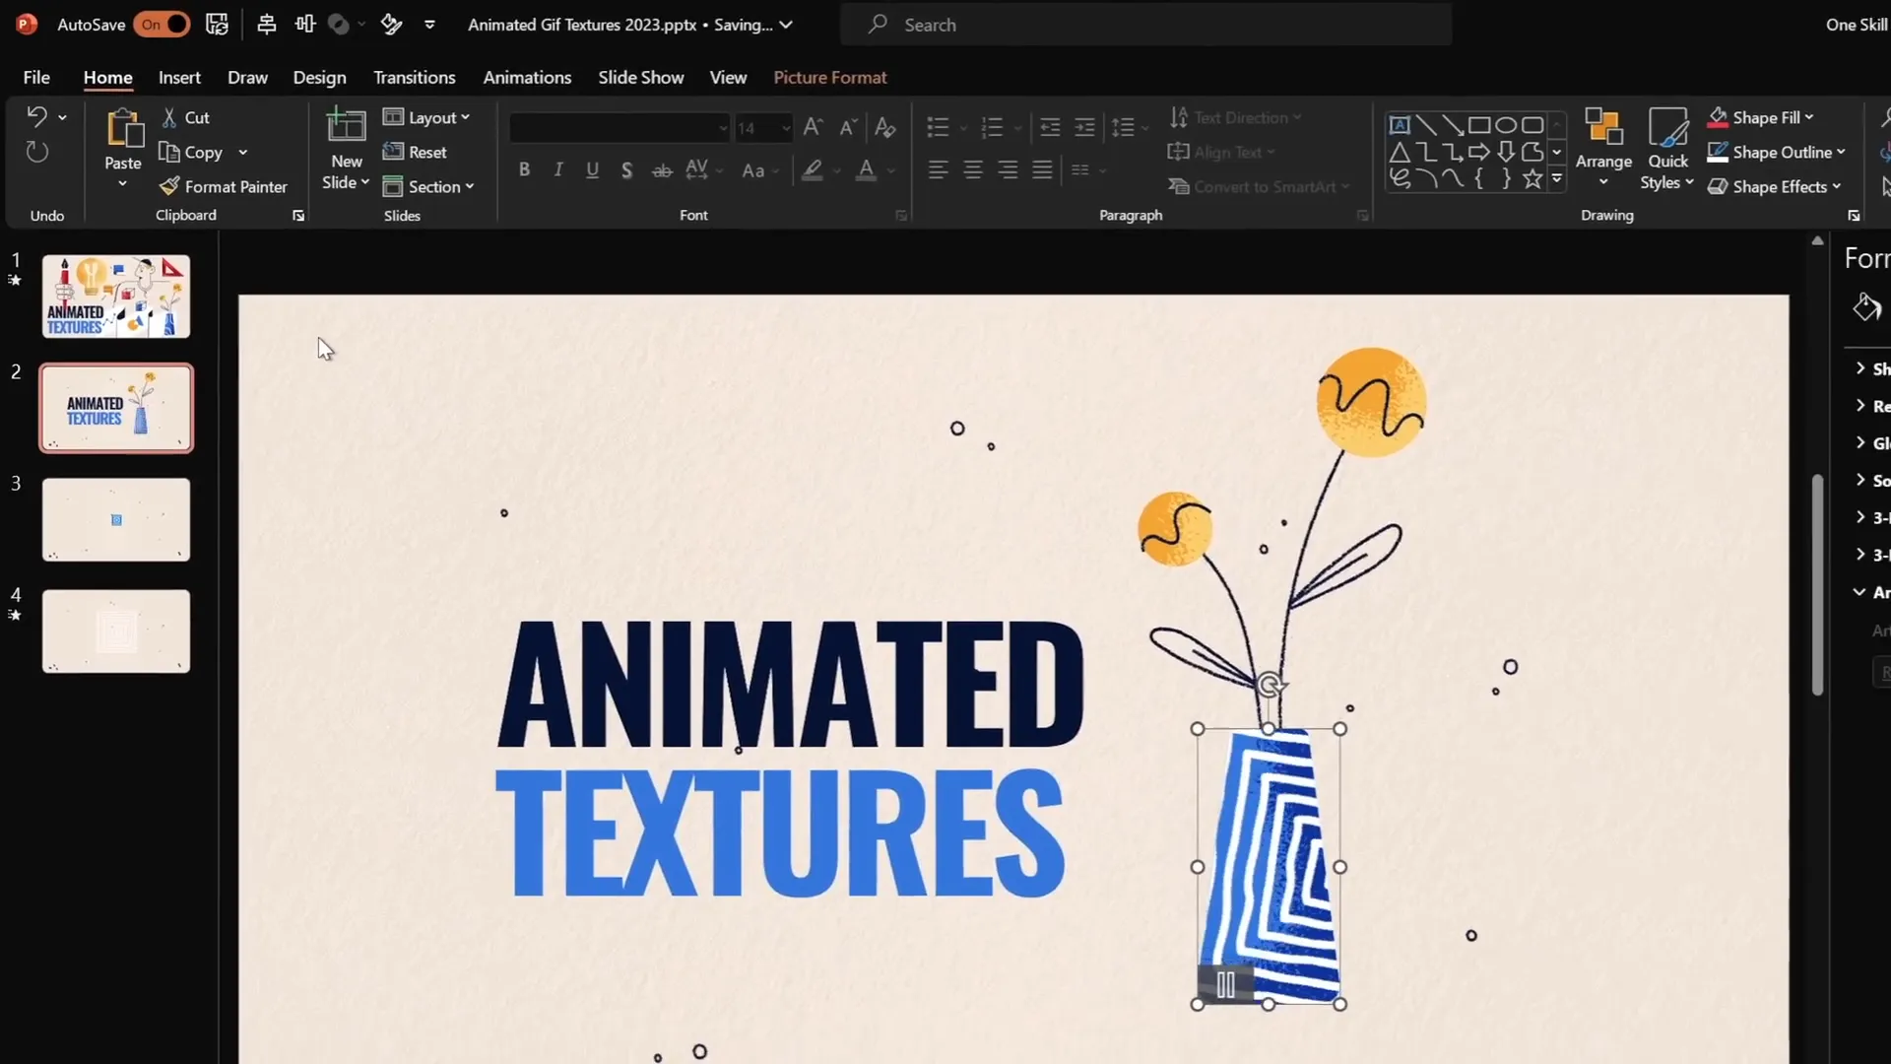1891x1064 pixels.
Task: Open the Layout dropdown
Action: pyautogui.click(x=425, y=117)
